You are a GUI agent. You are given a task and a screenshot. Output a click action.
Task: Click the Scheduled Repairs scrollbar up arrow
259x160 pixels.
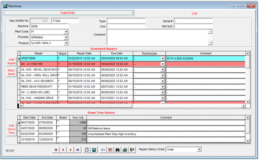pos(248,53)
